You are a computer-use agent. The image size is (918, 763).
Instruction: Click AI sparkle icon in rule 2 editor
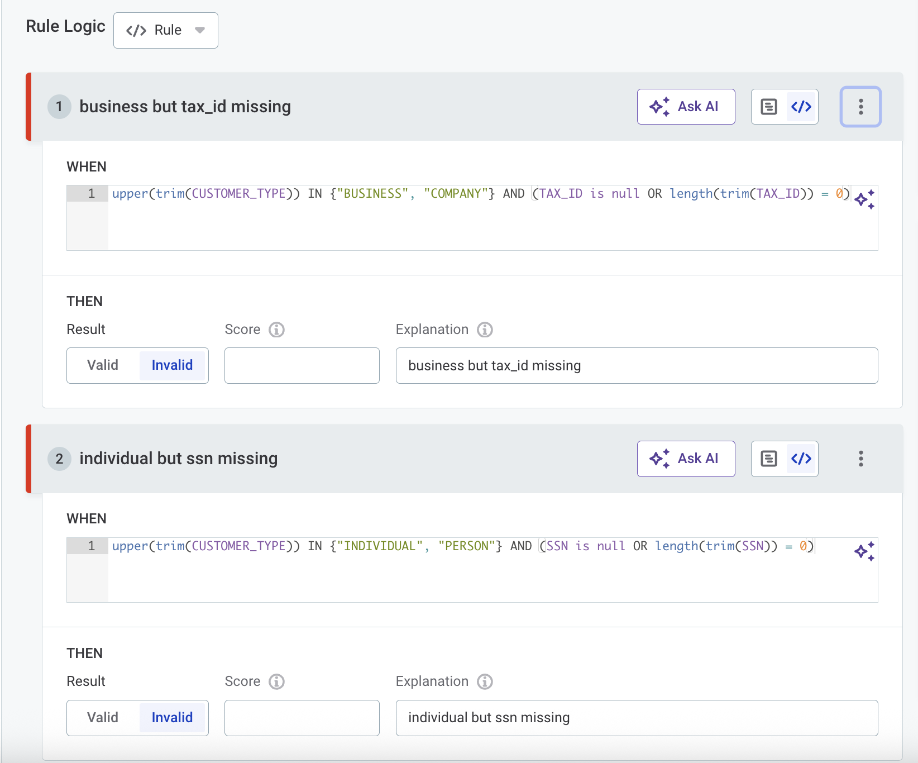[864, 551]
